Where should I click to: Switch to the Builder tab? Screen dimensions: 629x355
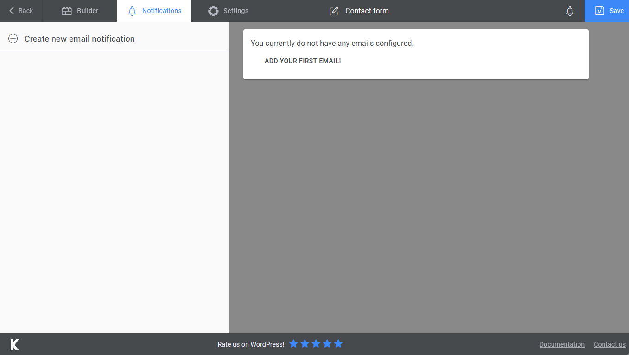pyautogui.click(x=80, y=11)
